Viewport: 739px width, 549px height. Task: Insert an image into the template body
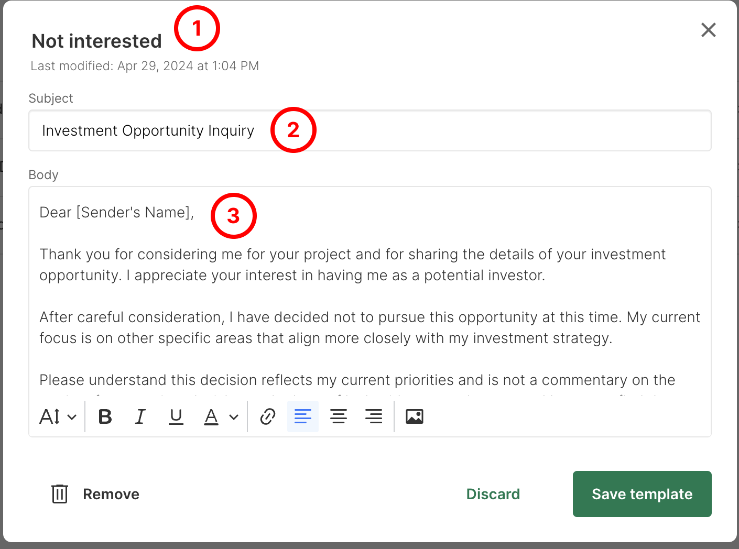[x=415, y=416]
